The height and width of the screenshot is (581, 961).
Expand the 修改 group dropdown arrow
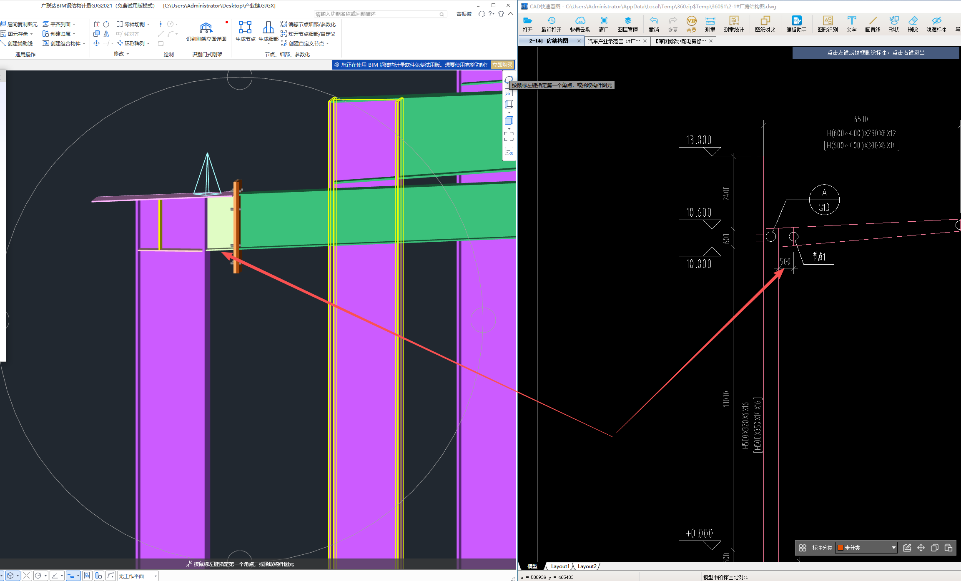[x=128, y=54]
